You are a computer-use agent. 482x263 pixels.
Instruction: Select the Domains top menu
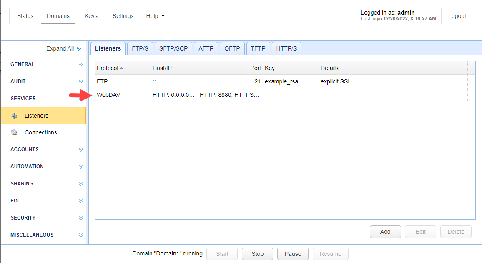click(58, 16)
